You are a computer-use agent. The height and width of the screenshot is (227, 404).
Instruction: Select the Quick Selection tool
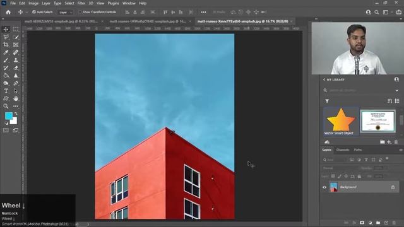(16, 37)
